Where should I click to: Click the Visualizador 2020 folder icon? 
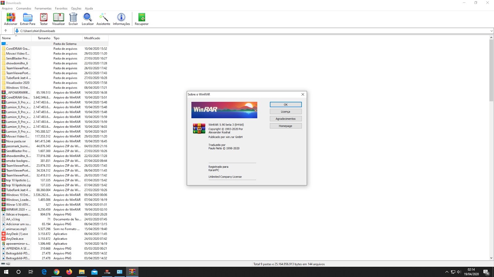coord(4,83)
